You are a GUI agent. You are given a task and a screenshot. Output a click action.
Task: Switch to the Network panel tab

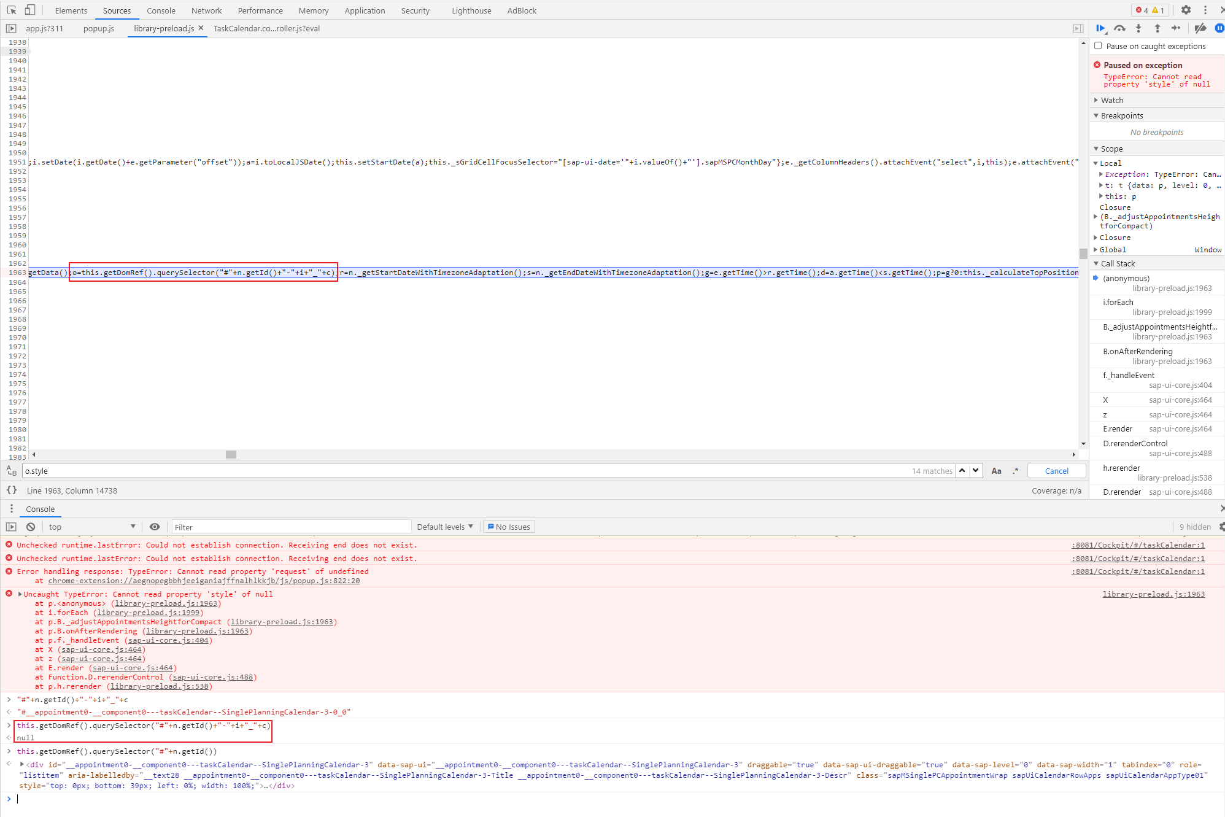point(206,10)
